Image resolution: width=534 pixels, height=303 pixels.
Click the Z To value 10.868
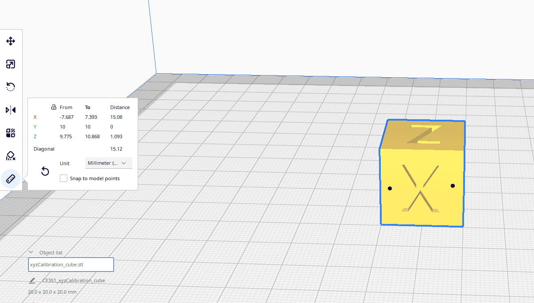tap(92, 136)
